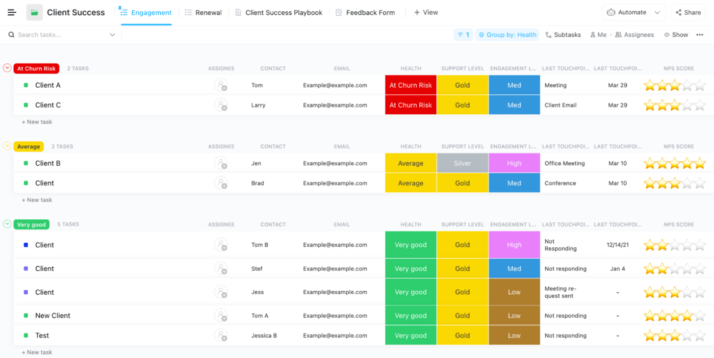Open the ellipsis options menu

(700, 34)
